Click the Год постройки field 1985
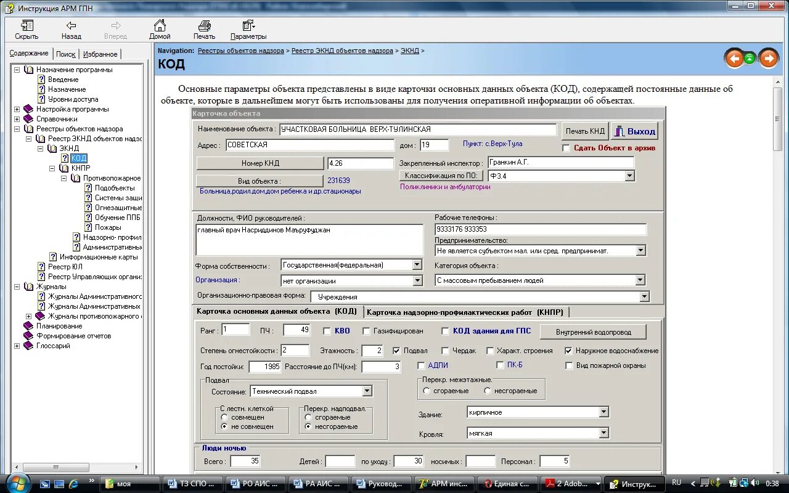789x493 pixels. coord(264,367)
